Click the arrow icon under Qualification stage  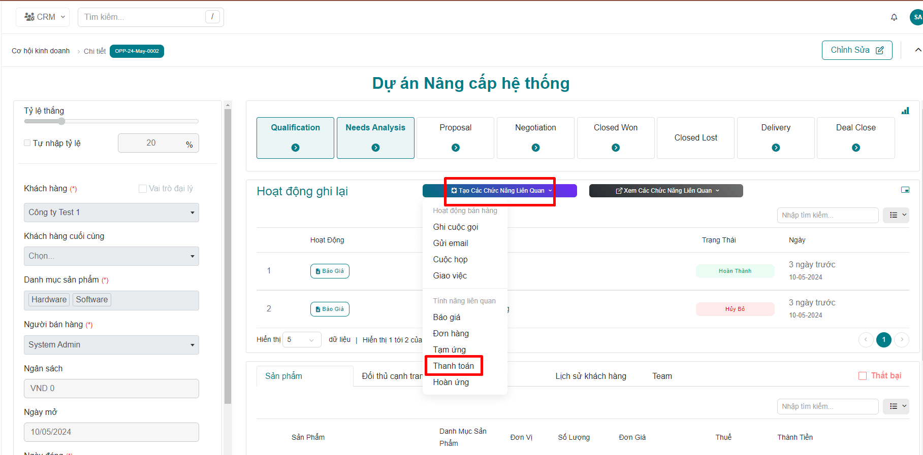[295, 148]
